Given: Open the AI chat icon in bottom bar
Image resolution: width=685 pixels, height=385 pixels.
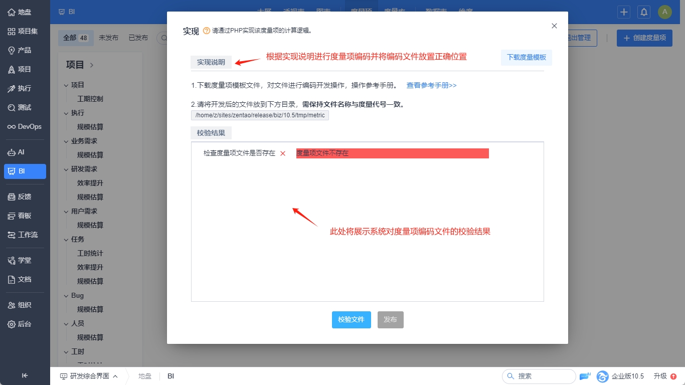Looking at the screenshot, I should click(585, 376).
